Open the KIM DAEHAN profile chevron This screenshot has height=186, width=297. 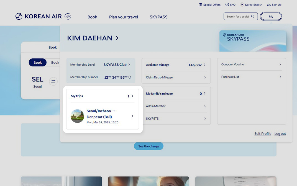117,38
